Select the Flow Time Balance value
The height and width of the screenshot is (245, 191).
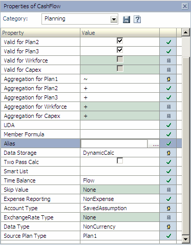[x=89, y=180]
